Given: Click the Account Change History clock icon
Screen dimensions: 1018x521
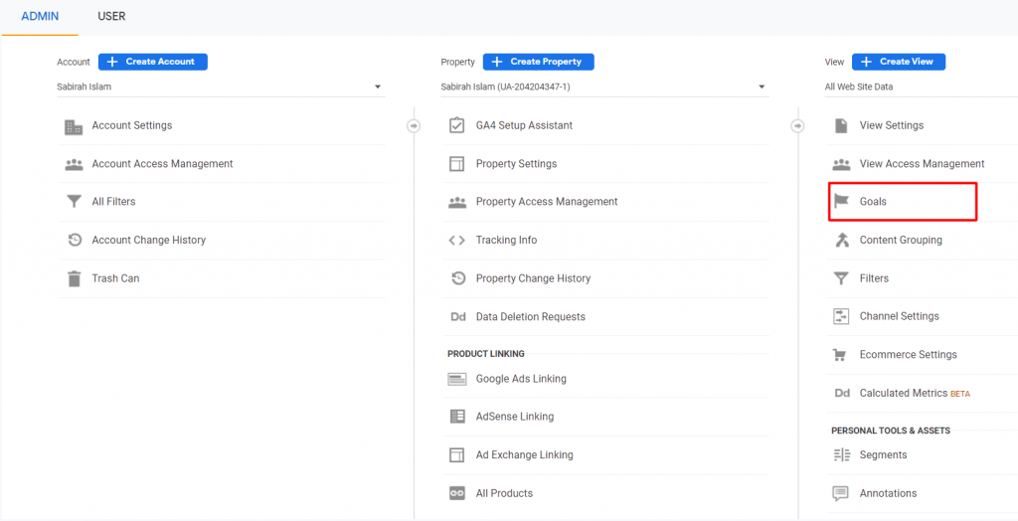Looking at the screenshot, I should click(74, 240).
